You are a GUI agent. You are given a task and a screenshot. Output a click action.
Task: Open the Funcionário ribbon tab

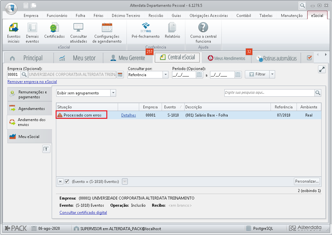point(57,16)
